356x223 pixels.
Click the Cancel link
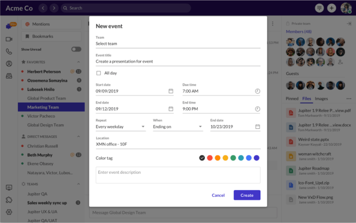pos(218,195)
